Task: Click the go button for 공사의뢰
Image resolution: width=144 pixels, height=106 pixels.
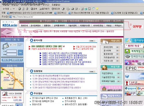Action: click(118, 51)
